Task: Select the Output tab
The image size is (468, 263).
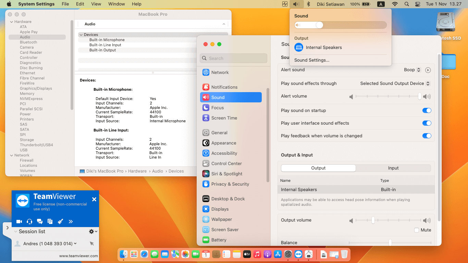Action: pyautogui.click(x=318, y=168)
